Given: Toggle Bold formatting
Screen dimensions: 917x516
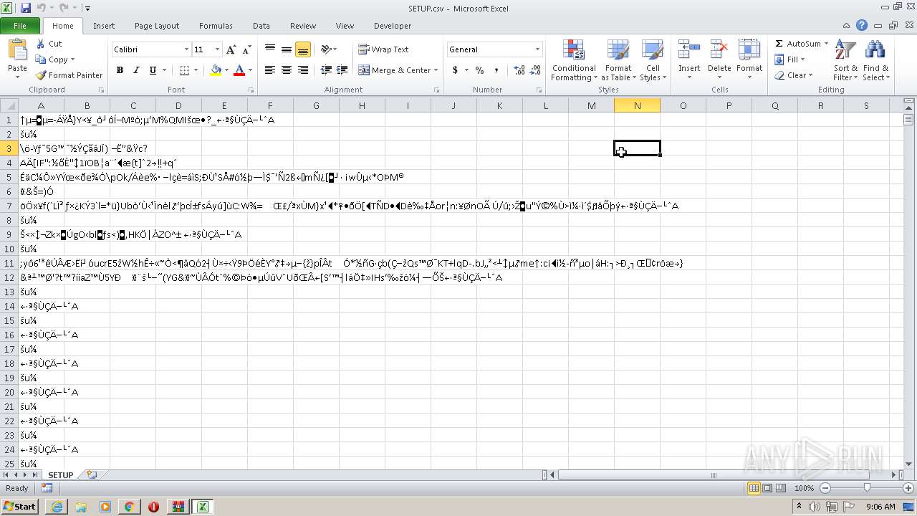Looking at the screenshot, I should point(120,70).
